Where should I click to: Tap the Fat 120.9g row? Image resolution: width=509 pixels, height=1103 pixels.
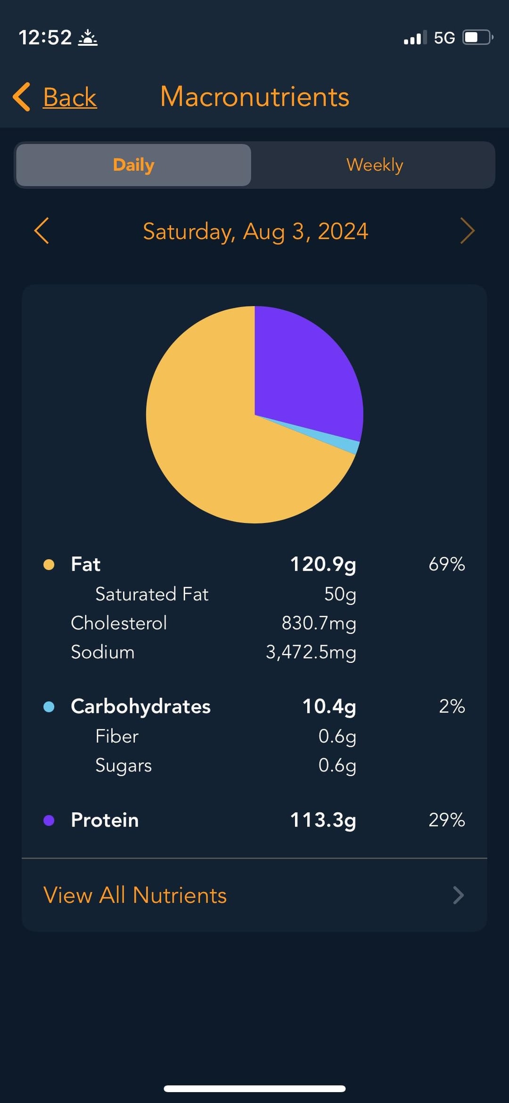click(254, 564)
